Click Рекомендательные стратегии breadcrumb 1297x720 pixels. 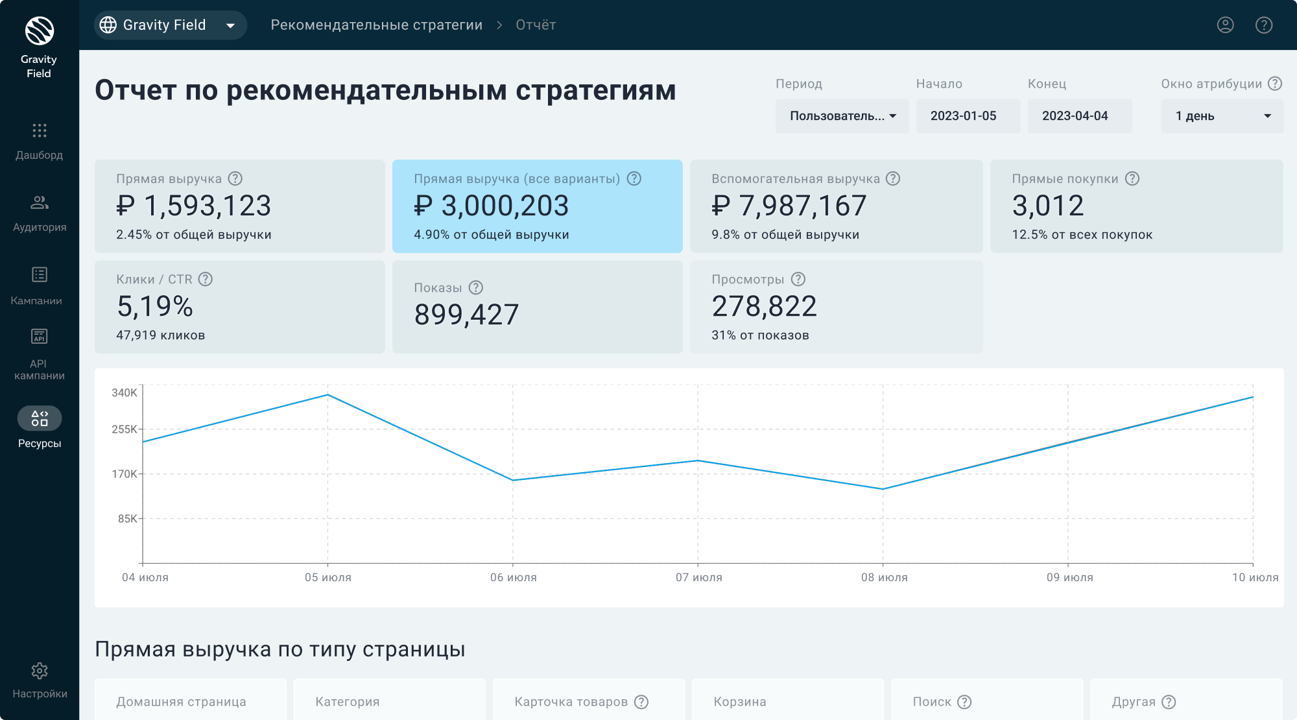[376, 25]
